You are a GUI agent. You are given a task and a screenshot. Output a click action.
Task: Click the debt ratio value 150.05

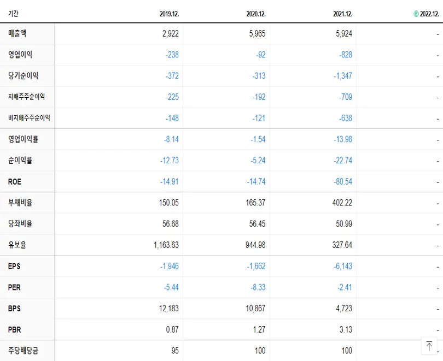click(168, 203)
